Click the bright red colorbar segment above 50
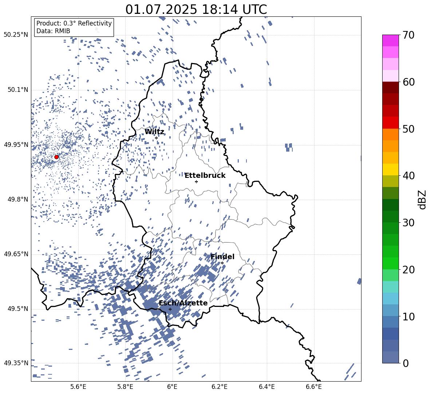Viewport: 431px width, 394px height. click(x=390, y=123)
